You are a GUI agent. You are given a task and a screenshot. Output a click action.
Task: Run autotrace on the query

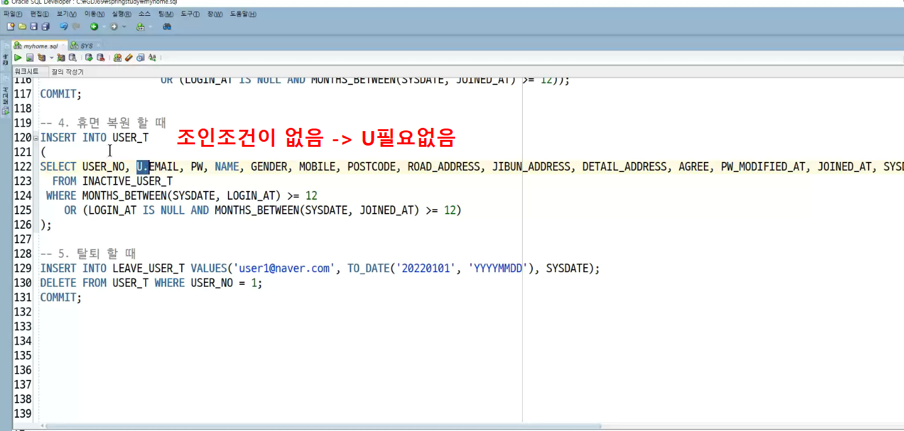coord(61,57)
